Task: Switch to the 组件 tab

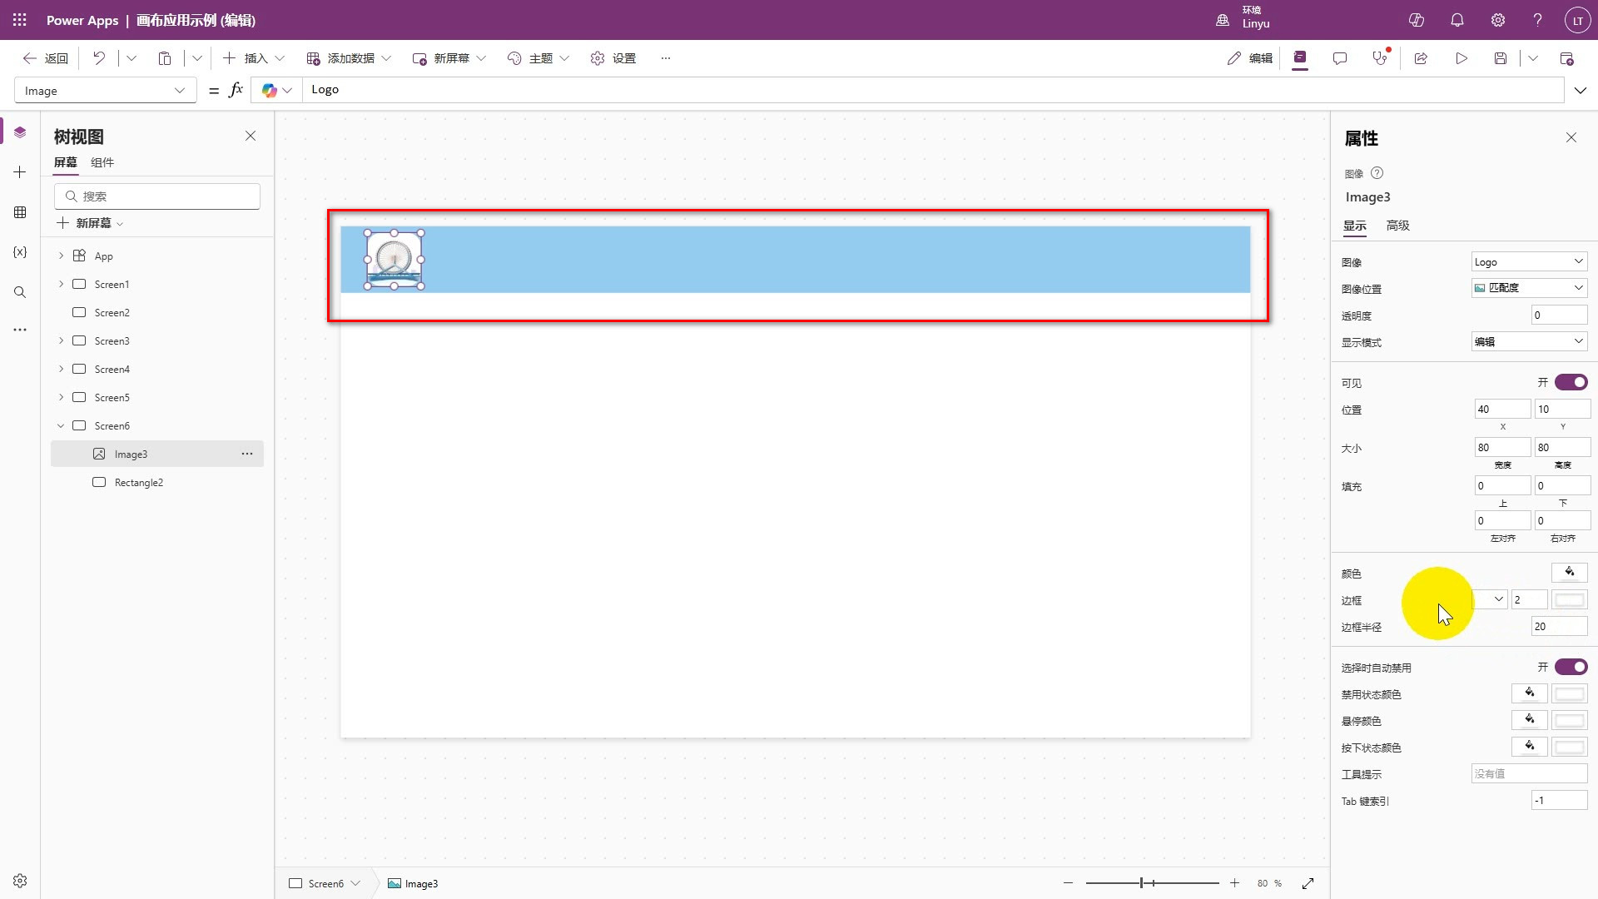Action: [x=102, y=162]
